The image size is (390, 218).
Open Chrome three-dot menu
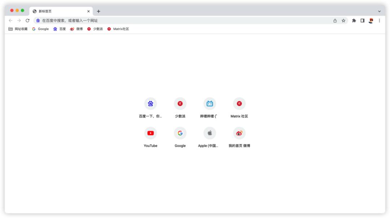pos(379,21)
